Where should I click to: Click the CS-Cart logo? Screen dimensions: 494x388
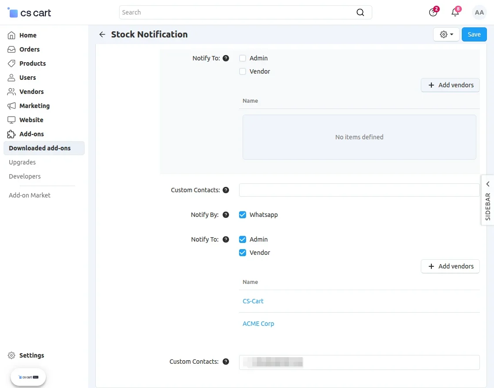click(x=30, y=13)
